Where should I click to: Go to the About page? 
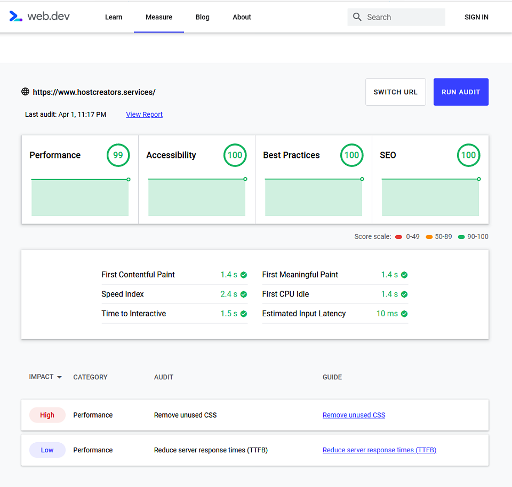(242, 17)
